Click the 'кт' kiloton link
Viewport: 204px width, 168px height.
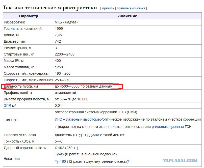[x=75, y=148]
